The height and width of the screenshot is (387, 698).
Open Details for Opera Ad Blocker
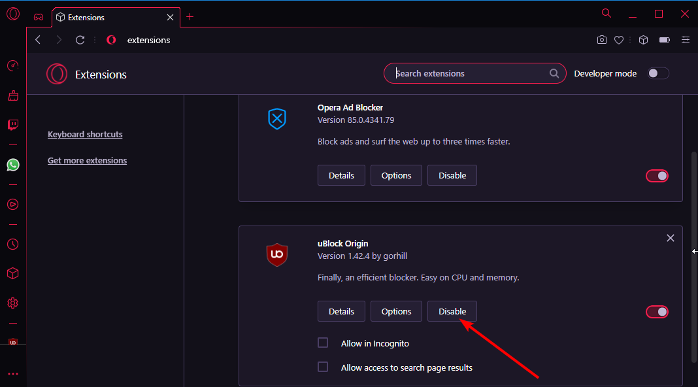coord(341,175)
